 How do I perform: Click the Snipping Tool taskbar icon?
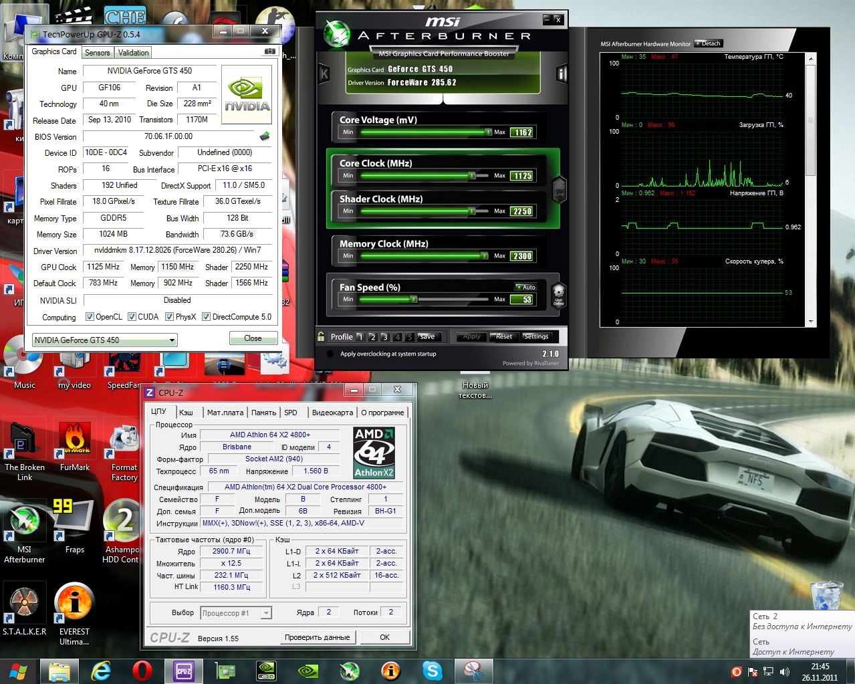click(474, 671)
